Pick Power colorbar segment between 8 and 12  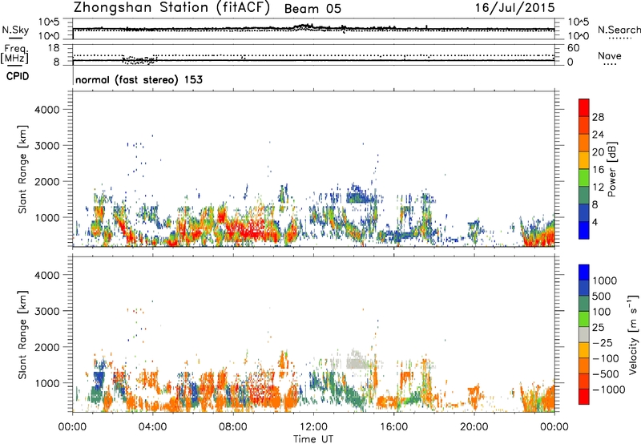coord(584,196)
